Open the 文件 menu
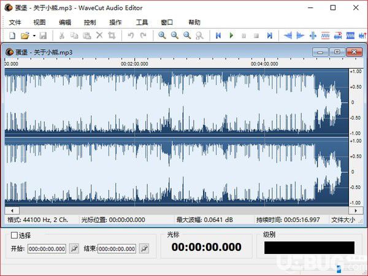 click(x=15, y=23)
